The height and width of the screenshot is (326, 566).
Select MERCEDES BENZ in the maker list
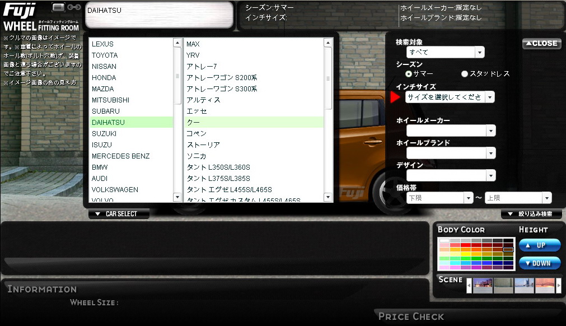132,156
